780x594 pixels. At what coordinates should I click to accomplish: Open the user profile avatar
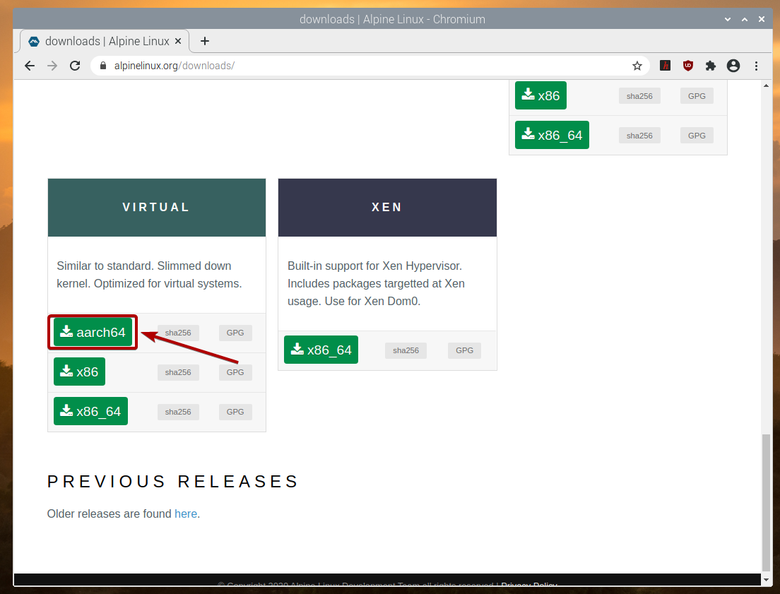tap(733, 66)
